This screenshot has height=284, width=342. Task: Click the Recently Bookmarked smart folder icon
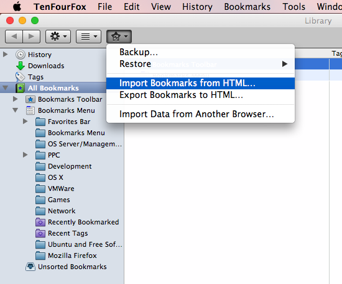[x=40, y=222]
